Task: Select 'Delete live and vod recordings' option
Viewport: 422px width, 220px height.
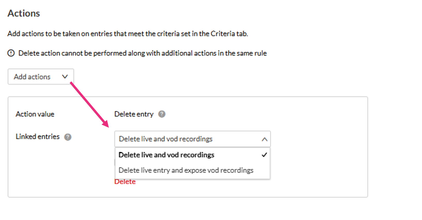Action: [x=167, y=155]
